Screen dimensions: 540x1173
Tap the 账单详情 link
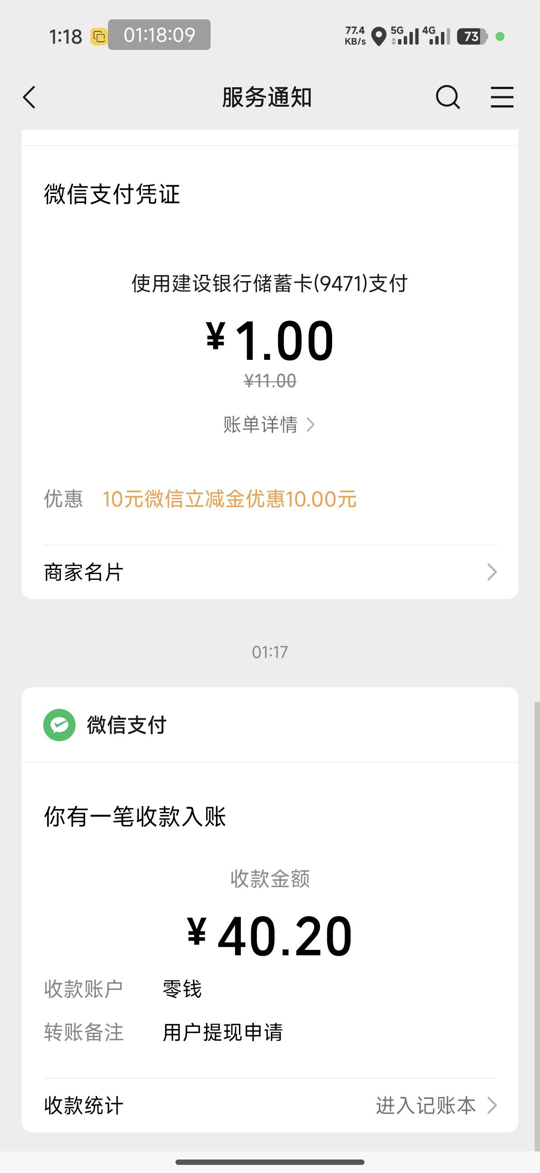click(x=261, y=425)
